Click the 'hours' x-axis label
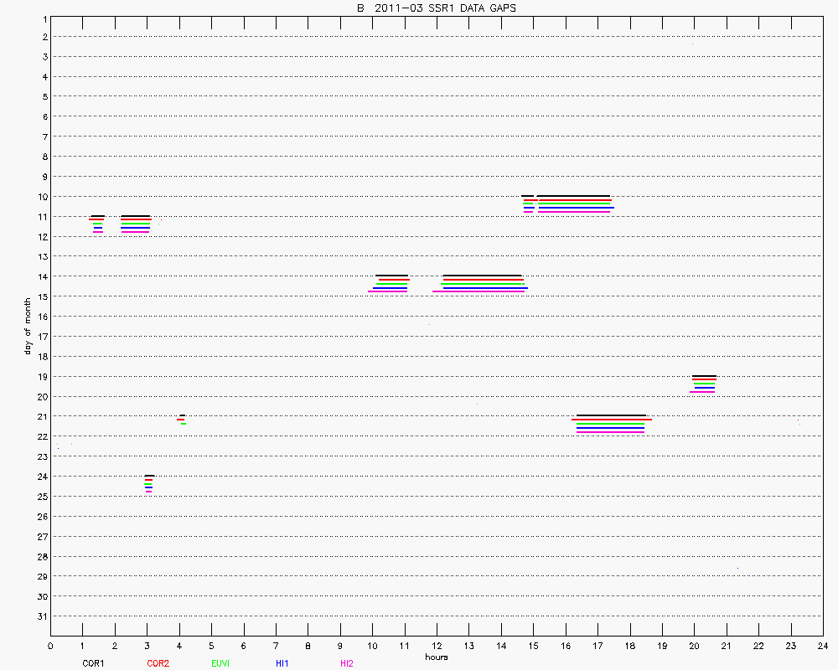The height and width of the screenshot is (670, 838). (436, 657)
